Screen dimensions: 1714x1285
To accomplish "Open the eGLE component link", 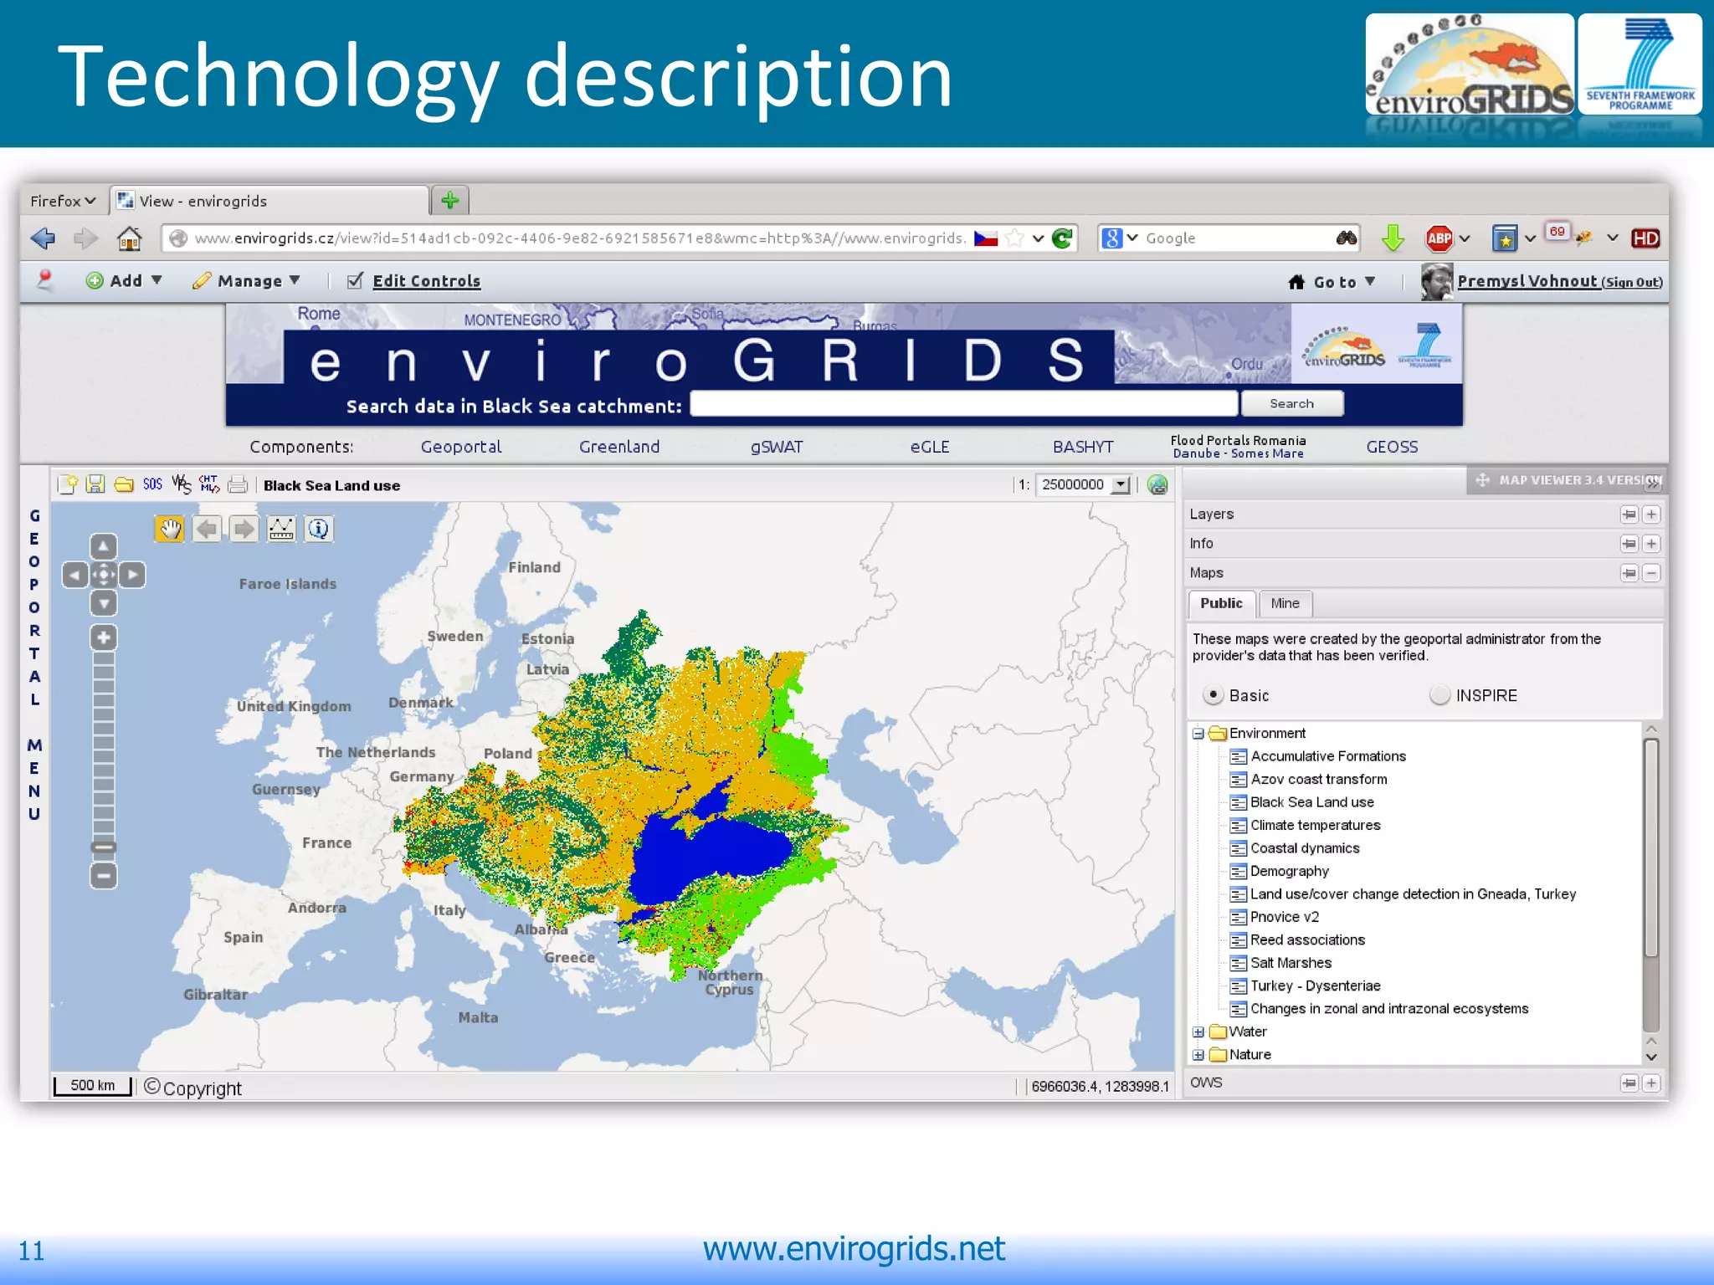I will [930, 447].
